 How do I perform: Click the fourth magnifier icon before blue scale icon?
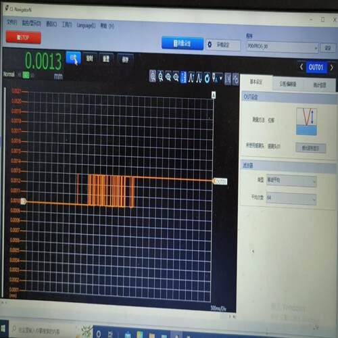[176, 77]
